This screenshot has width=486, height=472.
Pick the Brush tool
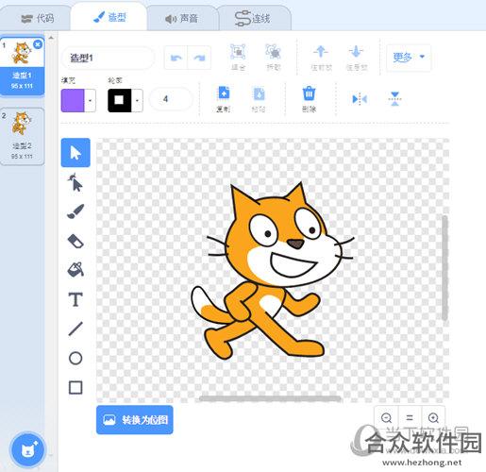point(75,211)
